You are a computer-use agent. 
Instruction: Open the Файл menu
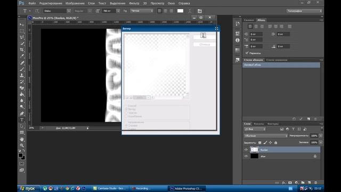tap(32, 3)
